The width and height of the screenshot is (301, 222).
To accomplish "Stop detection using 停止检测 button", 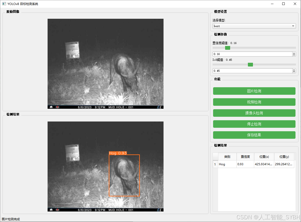I will coord(254,124).
